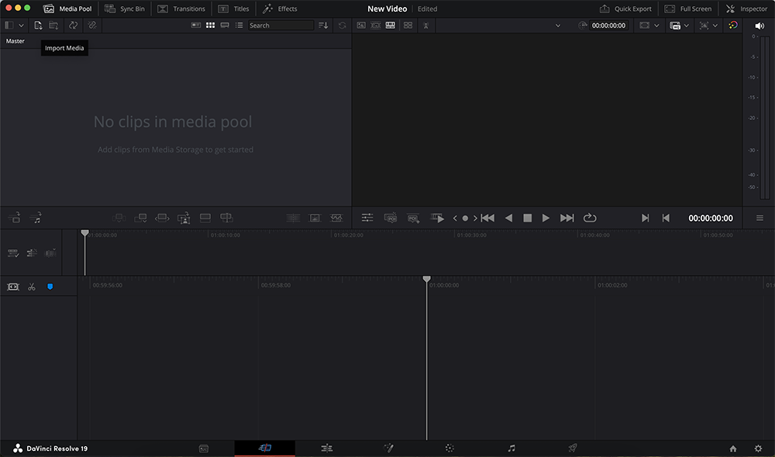Click the Quick Export button
This screenshot has width=775, height=457.
[626, 9]
